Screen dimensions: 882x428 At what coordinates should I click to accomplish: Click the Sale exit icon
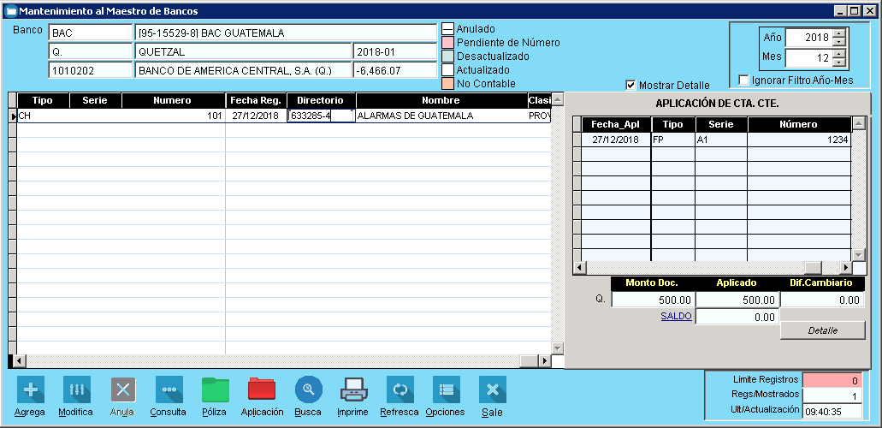492,390
